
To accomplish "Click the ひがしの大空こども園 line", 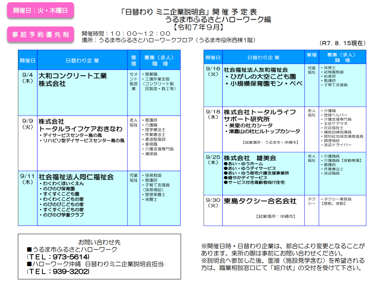I will (x=260, y=77).
